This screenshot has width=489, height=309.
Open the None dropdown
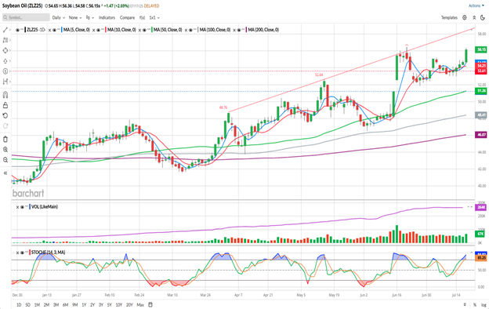(x=75, y=18)
